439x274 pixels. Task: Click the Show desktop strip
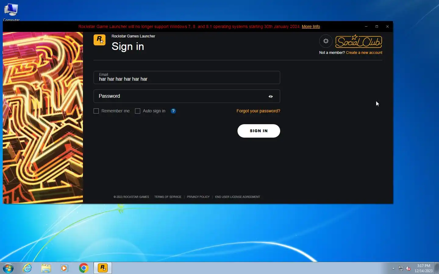click(437, 268)
